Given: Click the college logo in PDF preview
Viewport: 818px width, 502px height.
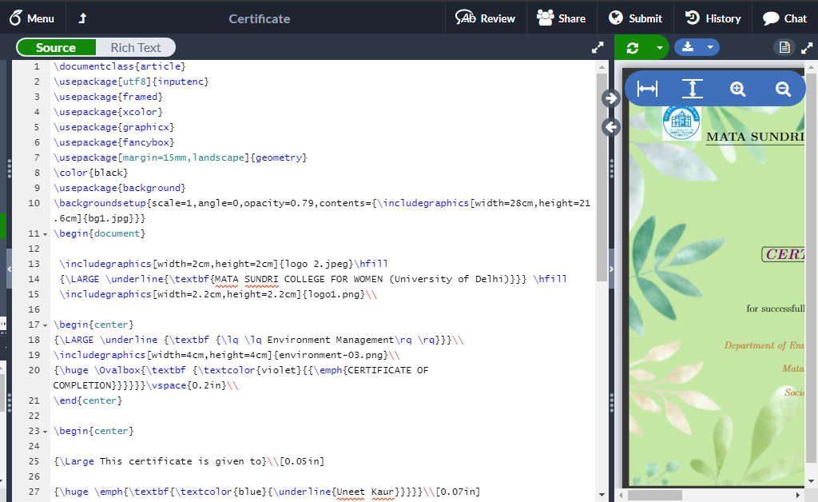Looking at the screenshot, I should coord(681,123).
